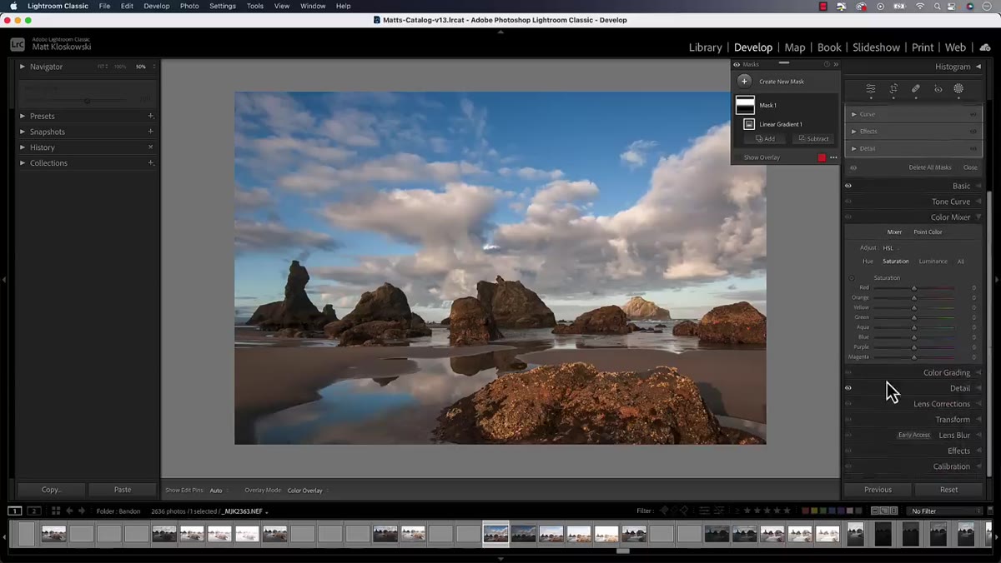Expand the Presets panel
The width and height of the screenshot is (1001, 563).
23,116
